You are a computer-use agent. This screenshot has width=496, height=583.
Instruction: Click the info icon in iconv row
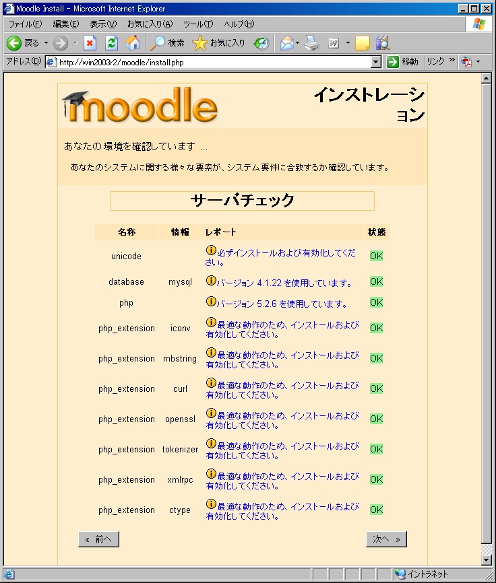(x=211, y=322)
